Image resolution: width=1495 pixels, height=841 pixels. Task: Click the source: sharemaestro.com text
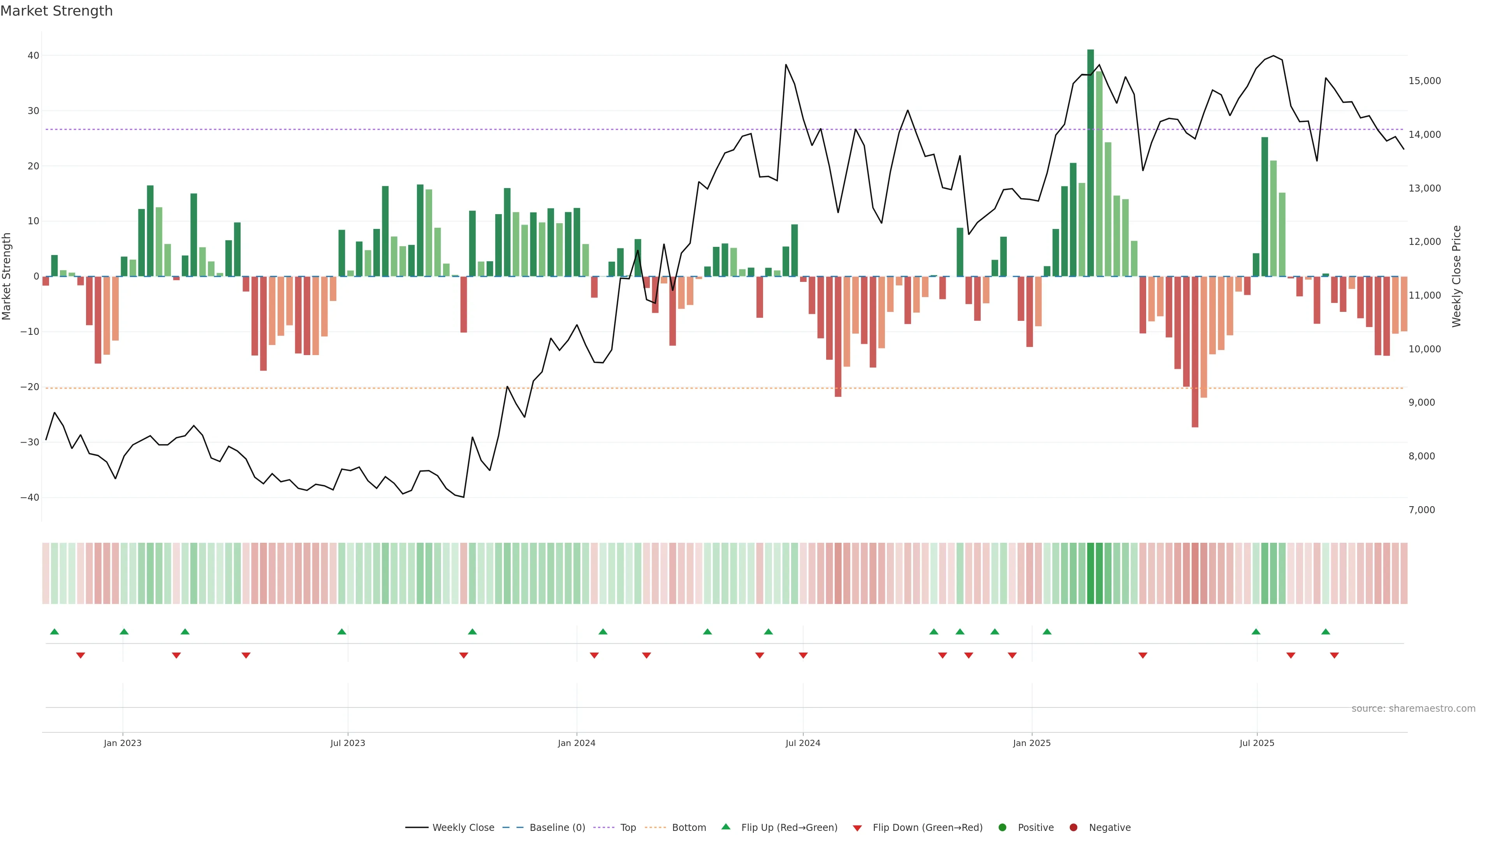pyautogui.click(x=1413, y=709)
